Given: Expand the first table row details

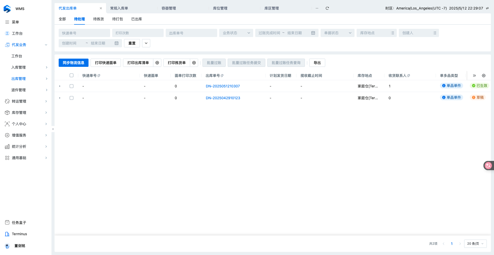Looking at the screenshot, I should tap(60, 86).
